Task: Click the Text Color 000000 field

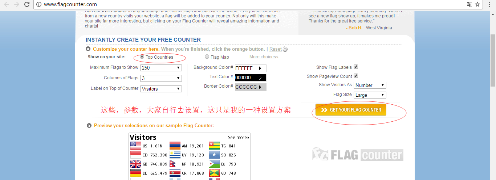Action: point(251,78)
